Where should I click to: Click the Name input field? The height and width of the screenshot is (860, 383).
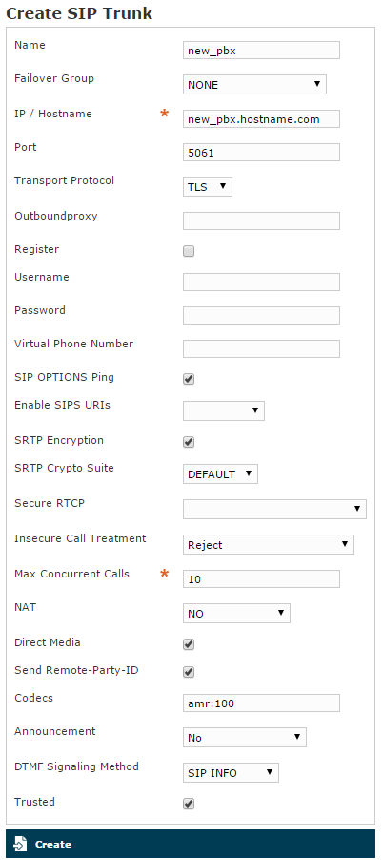coord(261,50)
